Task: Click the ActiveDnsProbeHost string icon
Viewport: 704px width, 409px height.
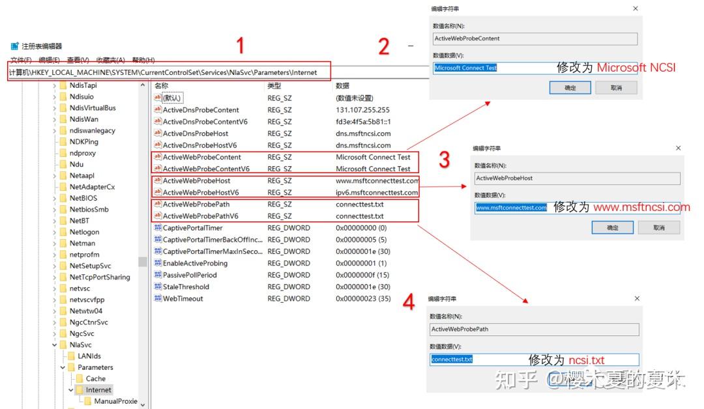Action: (x=157, y=134)
